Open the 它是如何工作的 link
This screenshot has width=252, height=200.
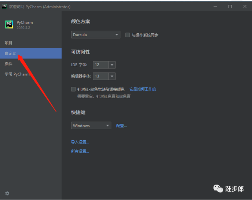(143, 89)
